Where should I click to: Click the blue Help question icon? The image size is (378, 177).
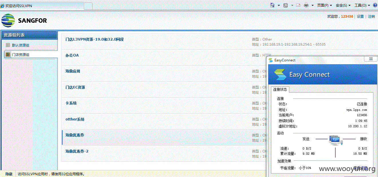click(375, 5)
